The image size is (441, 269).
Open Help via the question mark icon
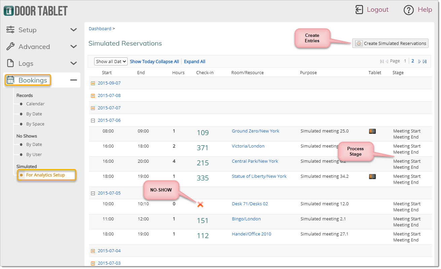pos(408,10)
